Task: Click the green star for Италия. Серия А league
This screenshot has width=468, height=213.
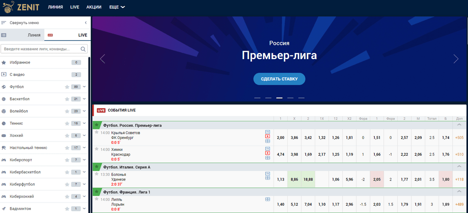Action: [97, 167]
